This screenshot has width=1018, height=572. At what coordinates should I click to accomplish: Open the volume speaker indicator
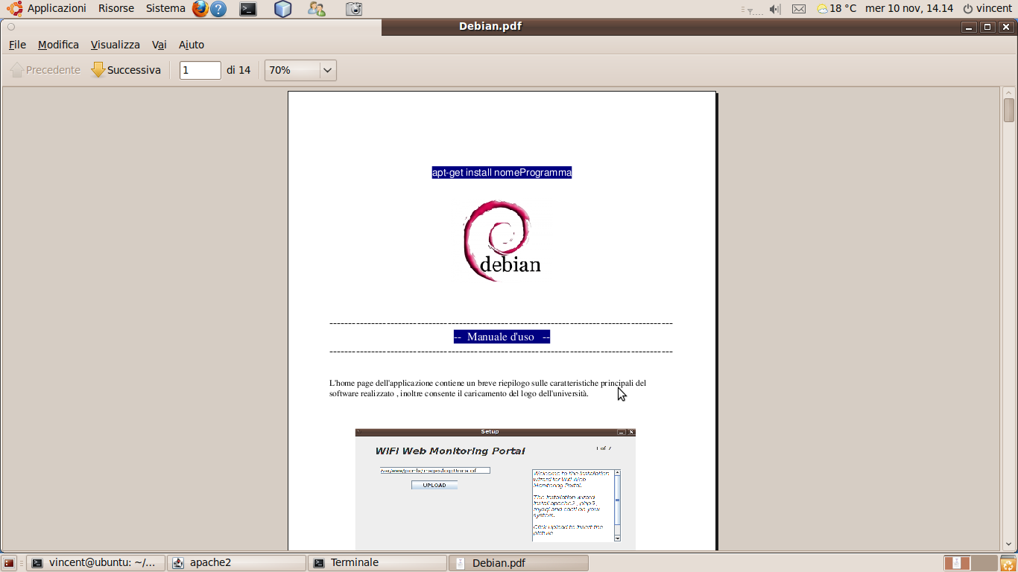coord(775,9)
